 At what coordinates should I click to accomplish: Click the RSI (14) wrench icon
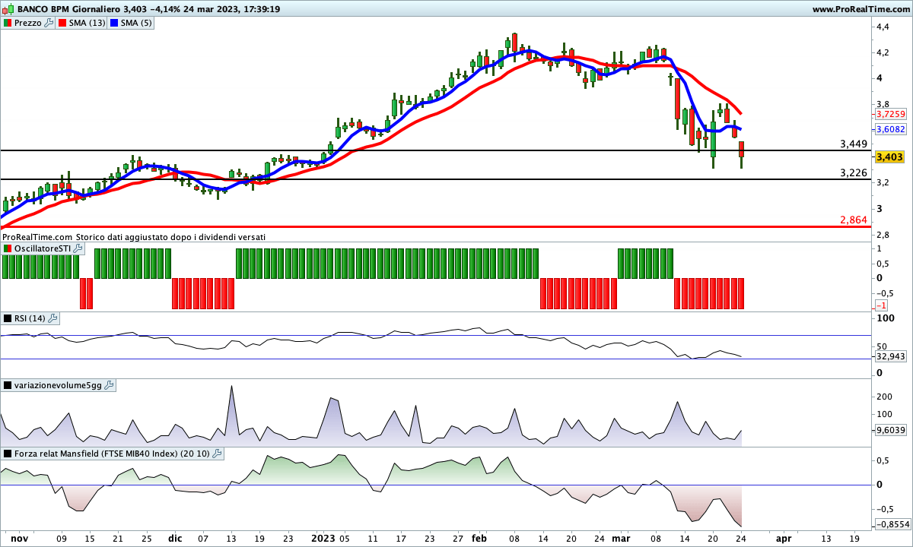[53, 318]
